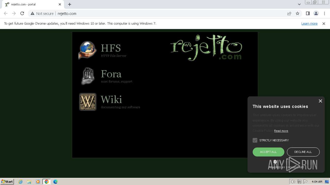
Task: Open cookie policy Read more link
Action: coord(281,131)
